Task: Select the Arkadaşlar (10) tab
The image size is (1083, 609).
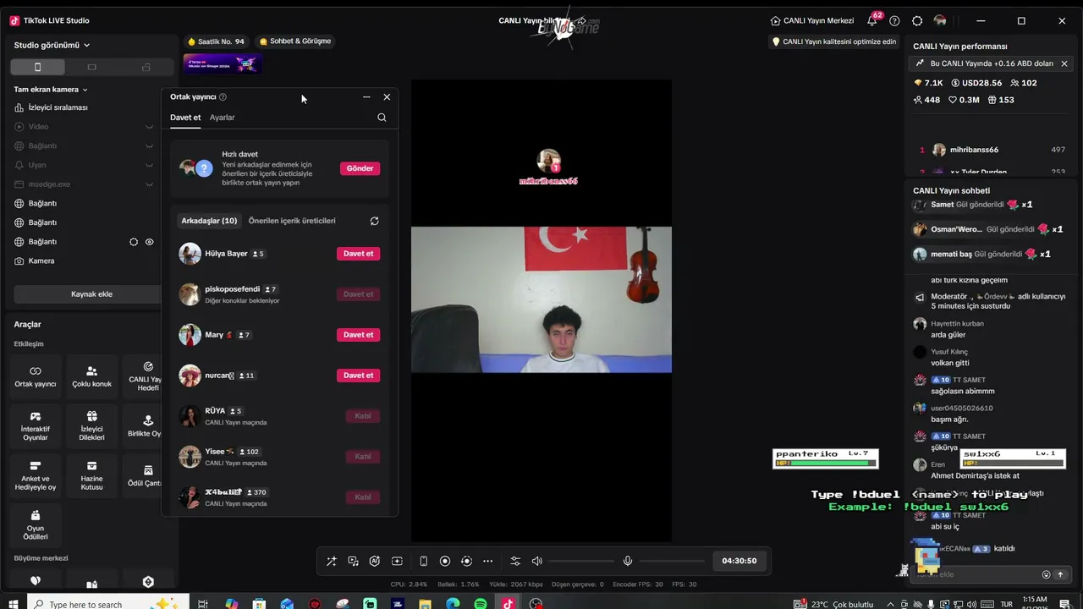Action: tap(209, 221)
